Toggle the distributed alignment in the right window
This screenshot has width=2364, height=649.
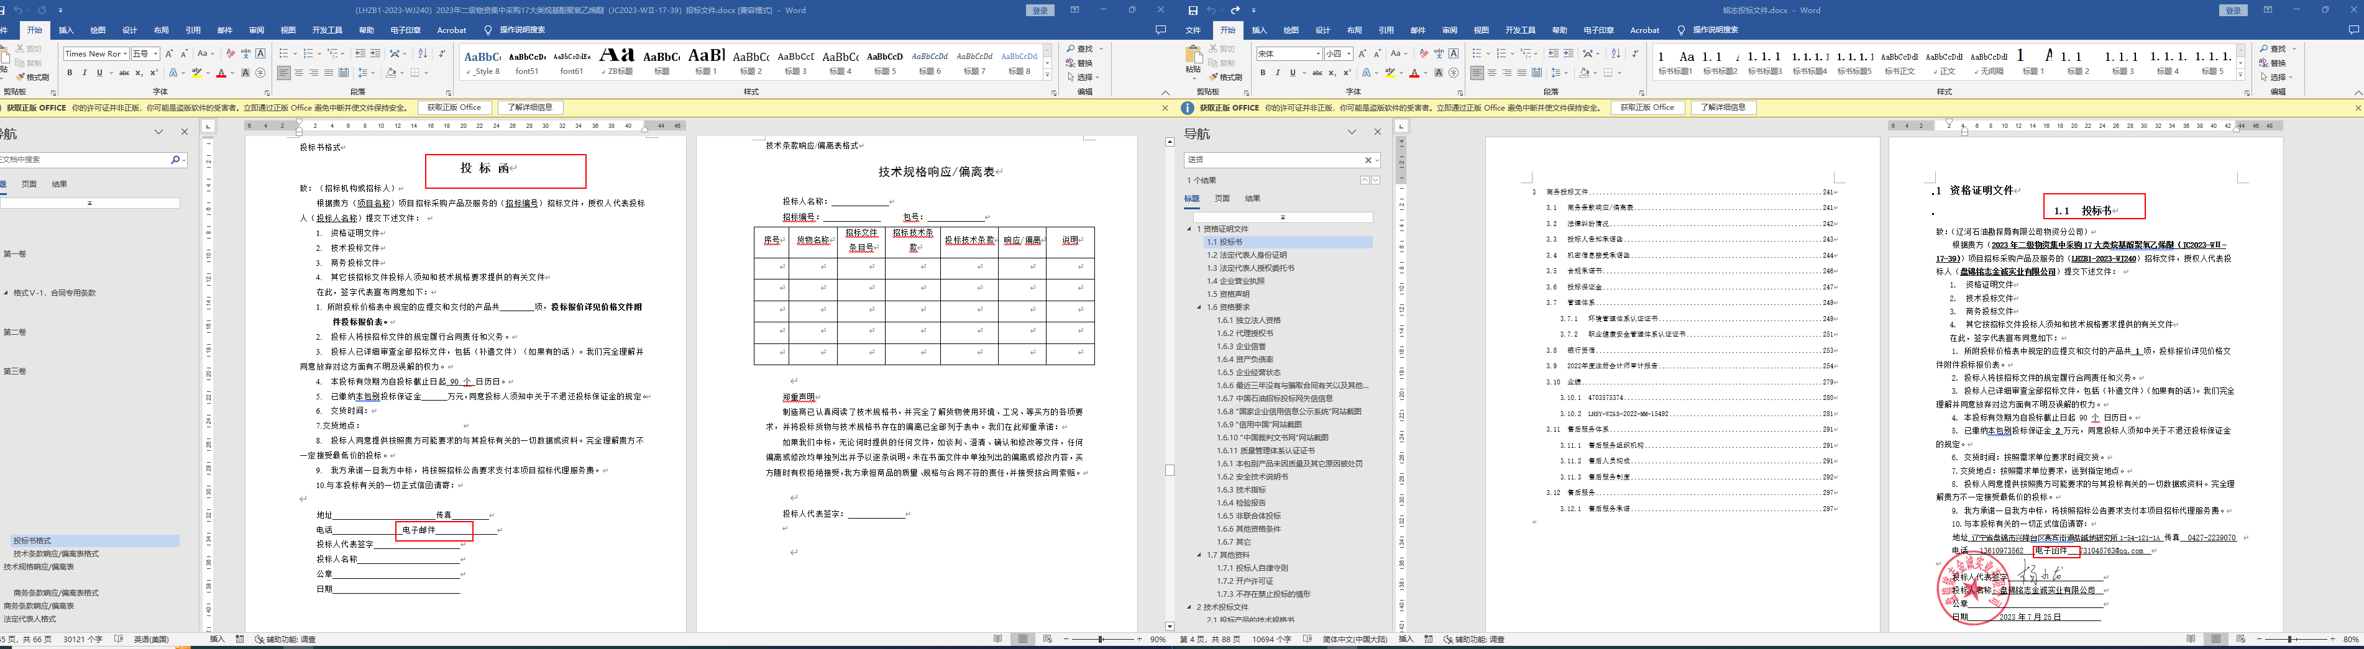tap(1536, 73)
